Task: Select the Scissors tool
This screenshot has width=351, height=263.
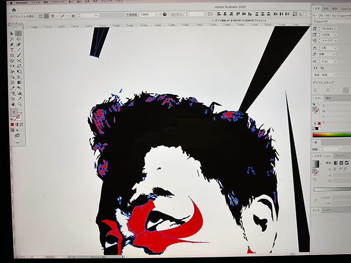Action: pos(19,60)
